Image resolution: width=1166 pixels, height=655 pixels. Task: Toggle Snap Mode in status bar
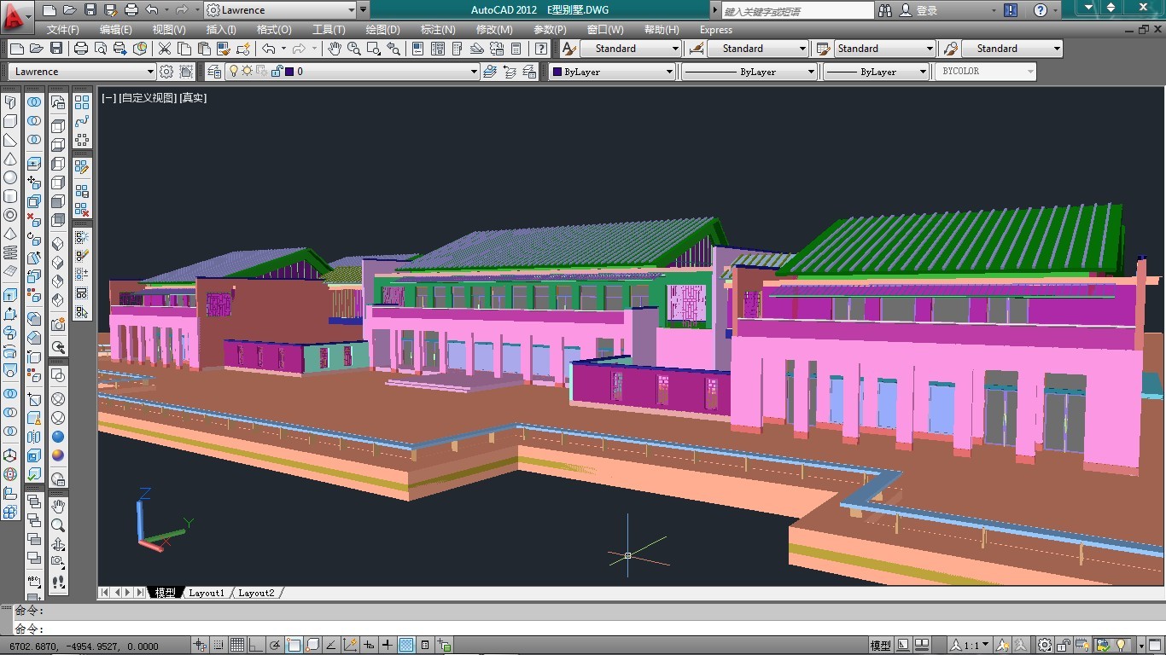(219, 646)
